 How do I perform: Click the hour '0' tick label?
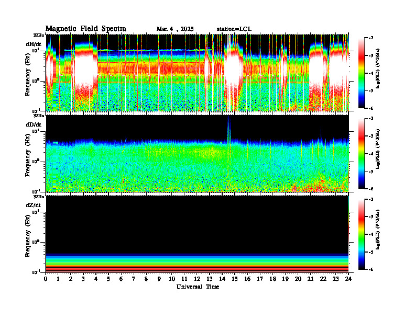tap(46, 279)
